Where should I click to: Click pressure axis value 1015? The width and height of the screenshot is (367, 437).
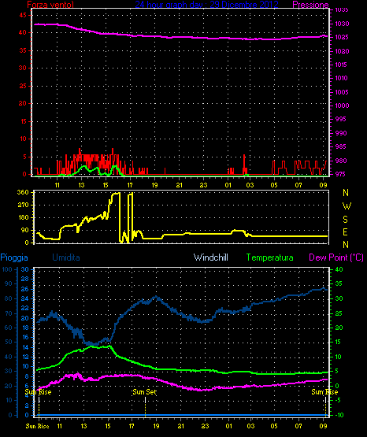point(341,65)
